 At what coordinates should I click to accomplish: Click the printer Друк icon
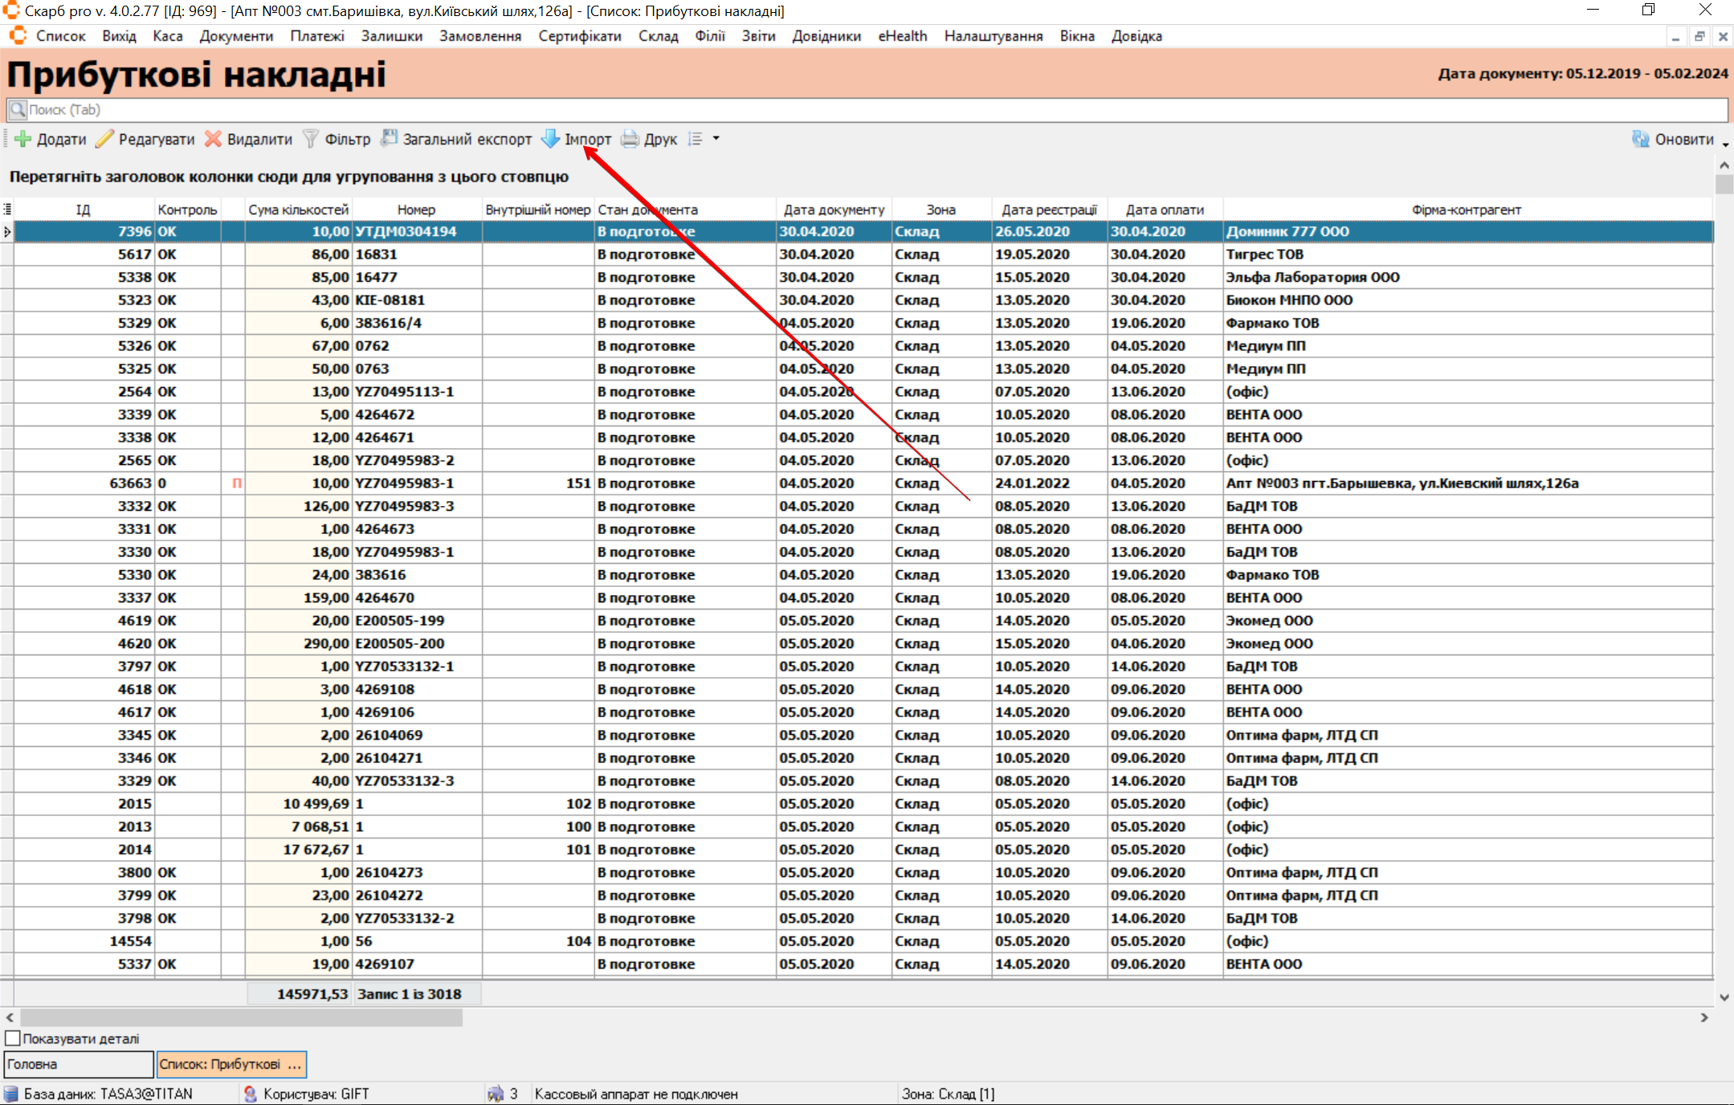click(x=630, y=139)
